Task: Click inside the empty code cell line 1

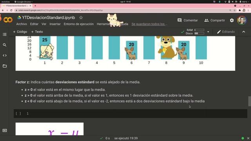Action: 136,114
